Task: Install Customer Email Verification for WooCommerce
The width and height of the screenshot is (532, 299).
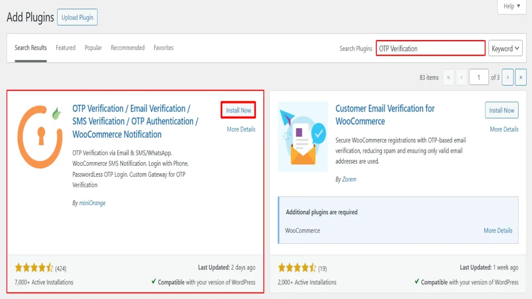Action: point(502,110)
